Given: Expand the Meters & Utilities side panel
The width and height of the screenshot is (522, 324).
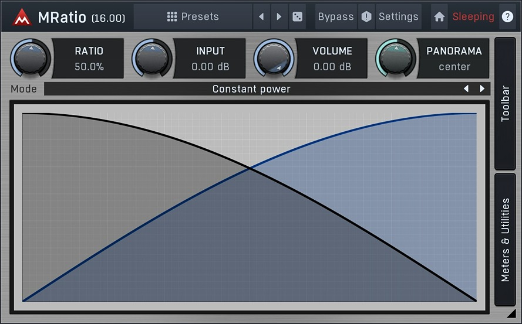Looking at the screenshot, I should 505,240.
